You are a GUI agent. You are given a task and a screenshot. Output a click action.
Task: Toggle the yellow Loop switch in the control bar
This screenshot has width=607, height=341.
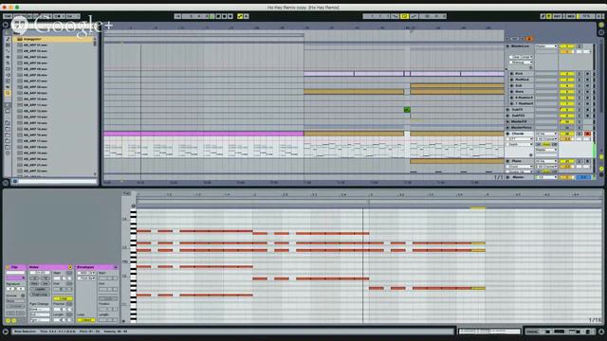(x=404, y=16)
